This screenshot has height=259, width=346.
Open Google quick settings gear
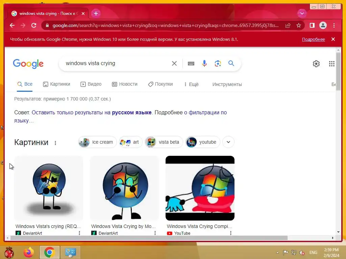pos(316,64)
